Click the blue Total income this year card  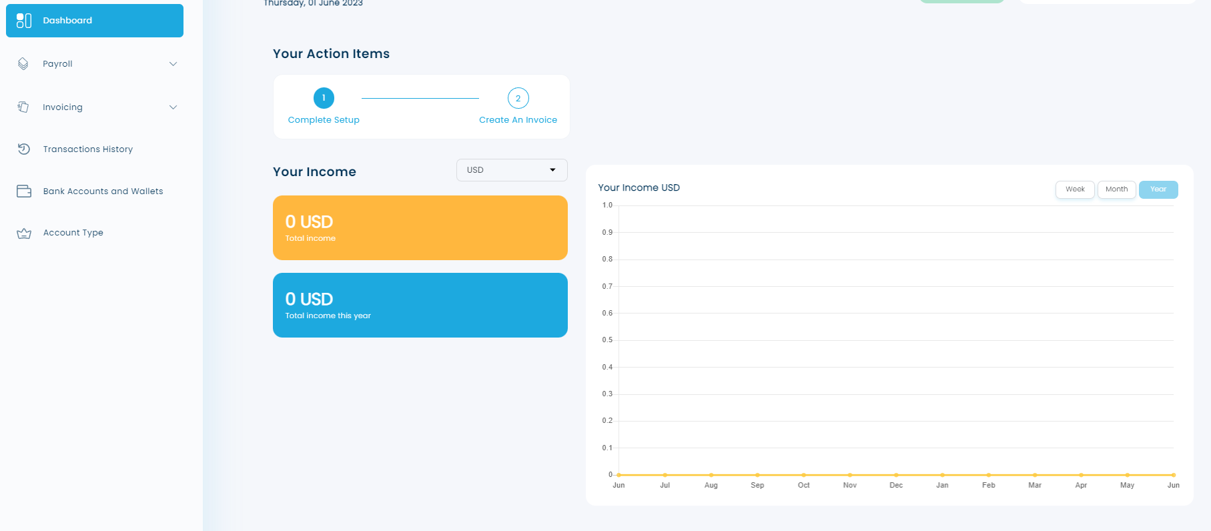(x=420, y=305)
